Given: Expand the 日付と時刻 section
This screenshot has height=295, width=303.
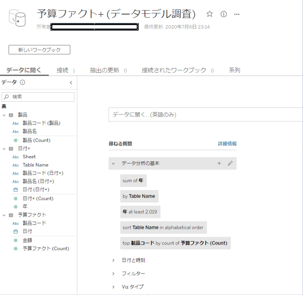Looking at the screenshot, I should click(x=114, y=260).
